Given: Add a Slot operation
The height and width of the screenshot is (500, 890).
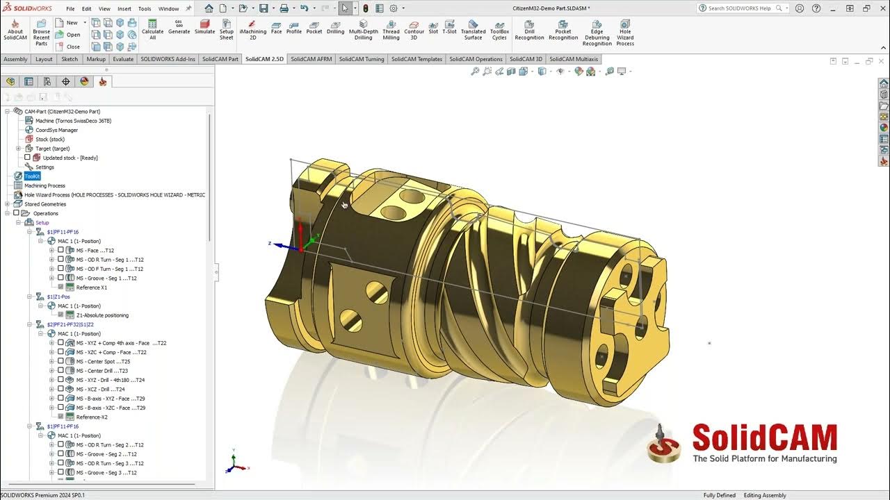Looking at the screenshot, I should click(x=433, y=28).
